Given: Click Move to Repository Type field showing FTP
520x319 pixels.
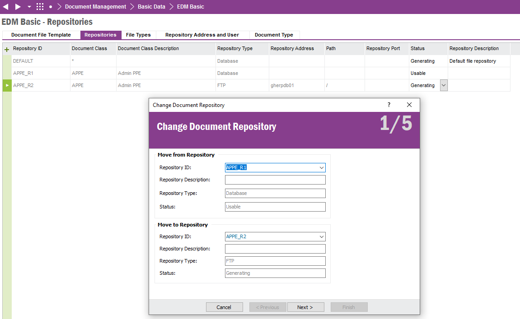Looking at the screenshot, I should pyautogui.click(x=275, y=261).
